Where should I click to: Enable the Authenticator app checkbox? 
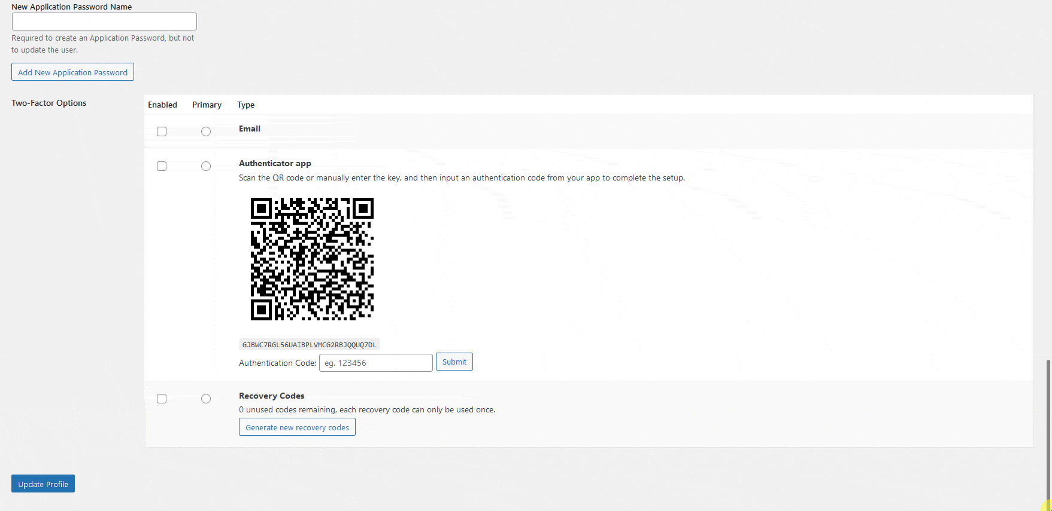point(162,166)
